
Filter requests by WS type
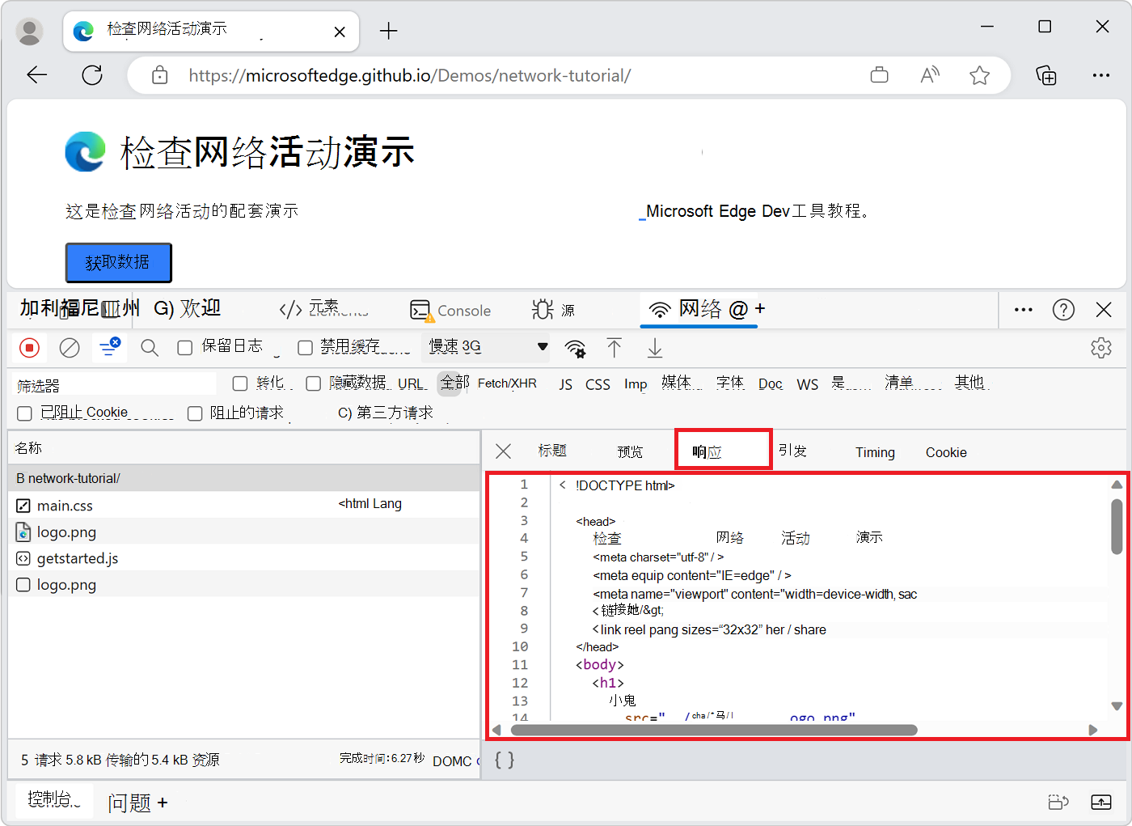click(808, 384)
